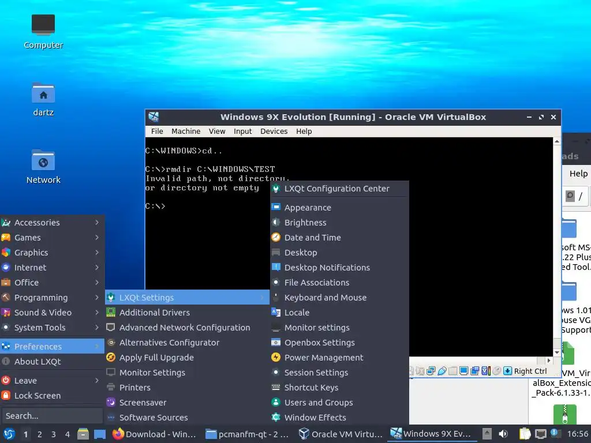Click the VirtualBox USB status icon
The height and width of the screenshot is (443, 591).
(442, 371)
